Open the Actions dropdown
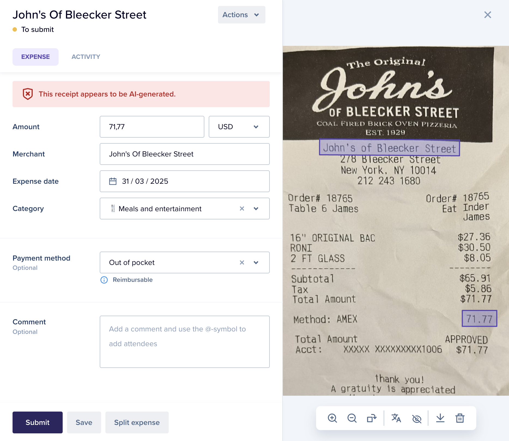 (241, 15)
